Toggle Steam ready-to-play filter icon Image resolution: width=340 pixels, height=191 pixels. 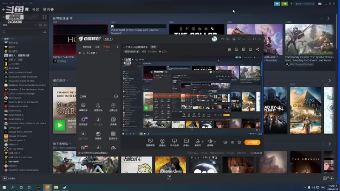(x=45, y=25)
